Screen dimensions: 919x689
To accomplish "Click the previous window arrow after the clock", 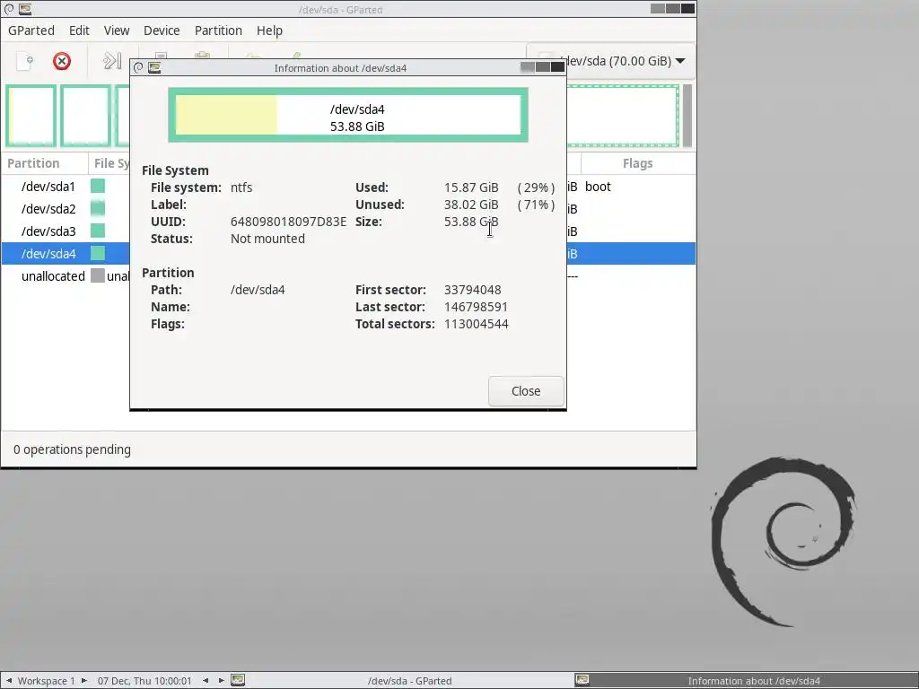I will tap(206, 680).
